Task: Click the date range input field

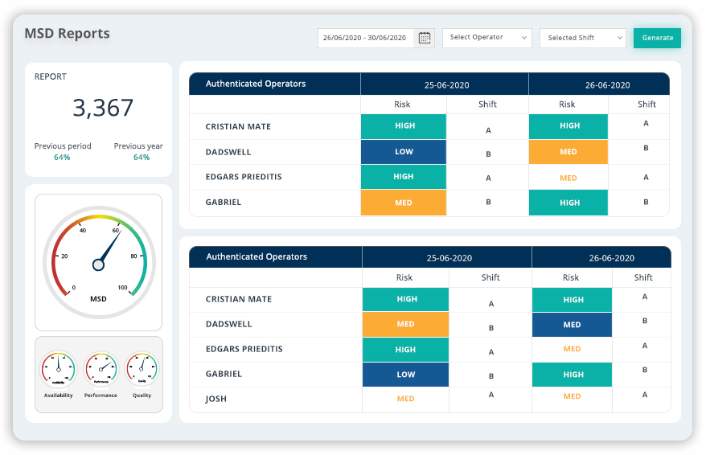Action: [366, 38]
